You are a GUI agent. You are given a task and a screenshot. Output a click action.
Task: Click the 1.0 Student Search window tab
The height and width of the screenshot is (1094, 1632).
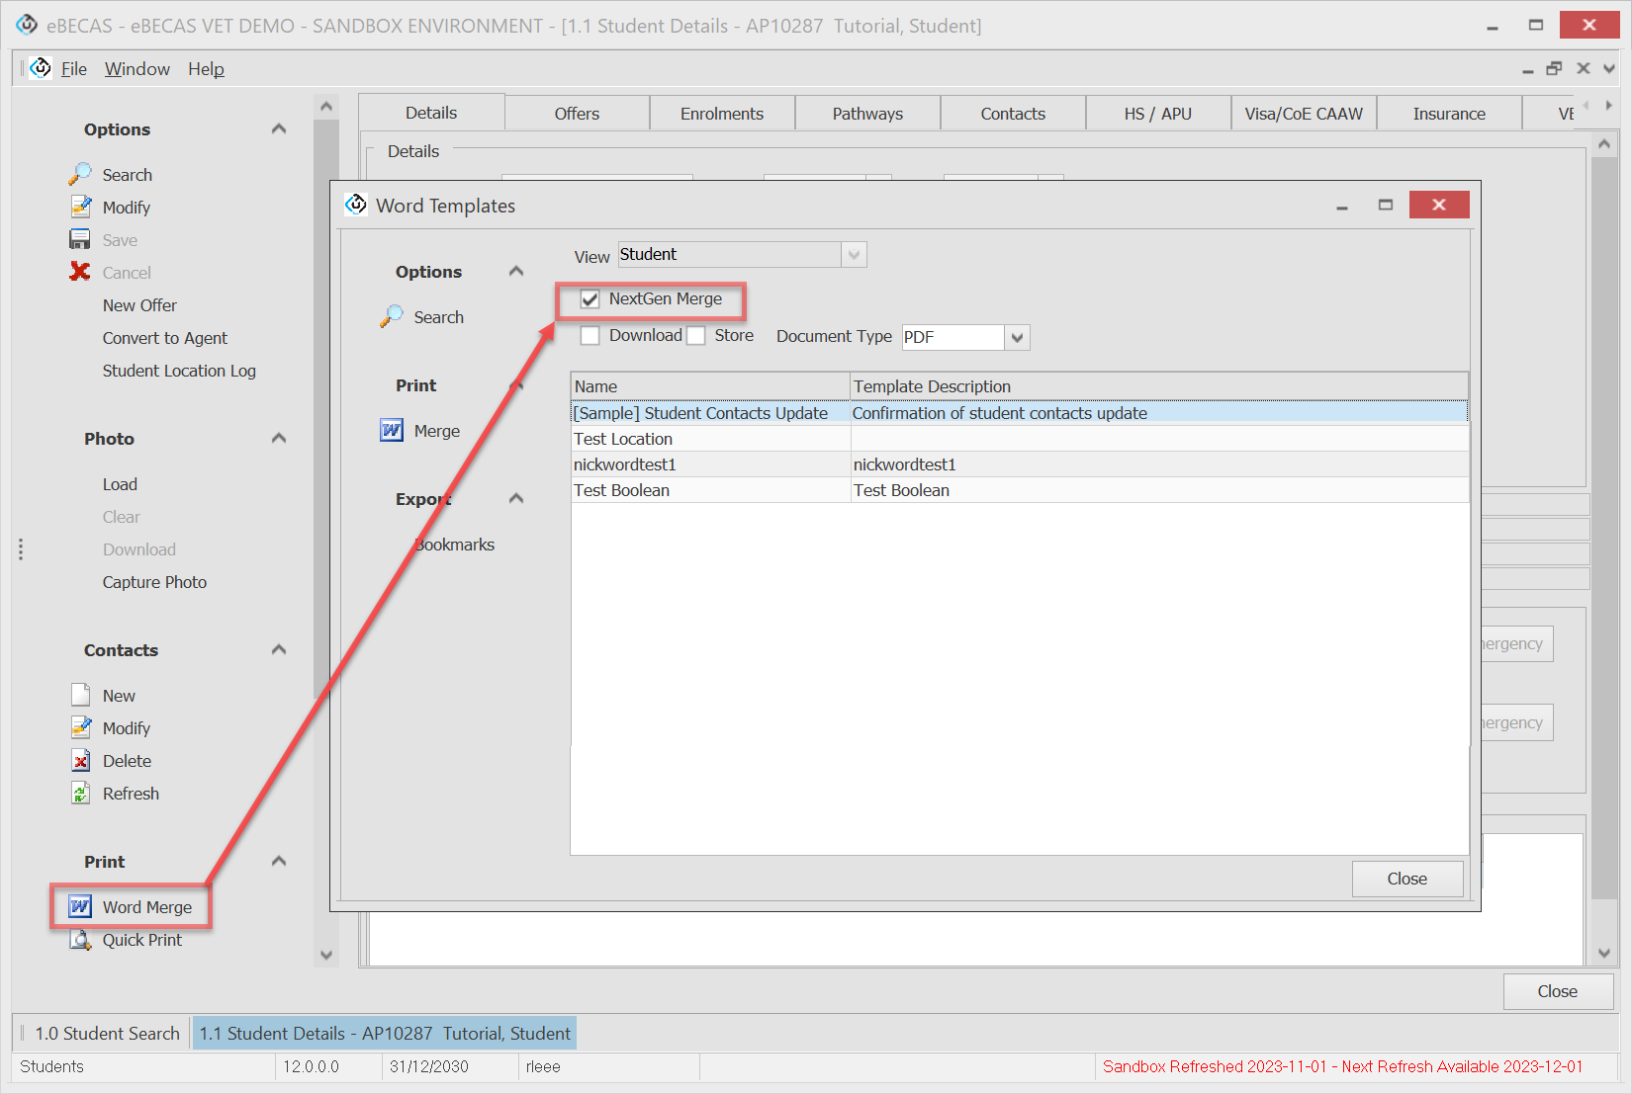pyautogui.click(x=107, y=1033)
